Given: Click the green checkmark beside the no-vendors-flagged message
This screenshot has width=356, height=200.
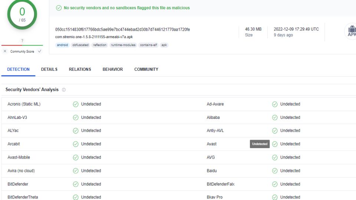Looking at the screenshot, I should pos(59,8).
